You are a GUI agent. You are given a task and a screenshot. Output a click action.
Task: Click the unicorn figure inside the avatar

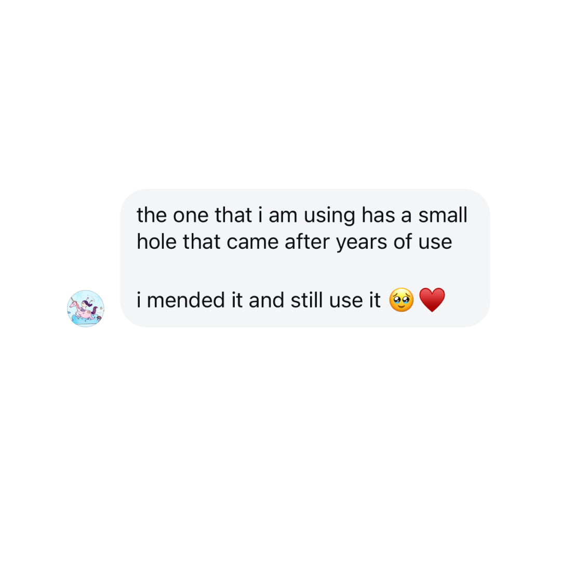(85, 309)
